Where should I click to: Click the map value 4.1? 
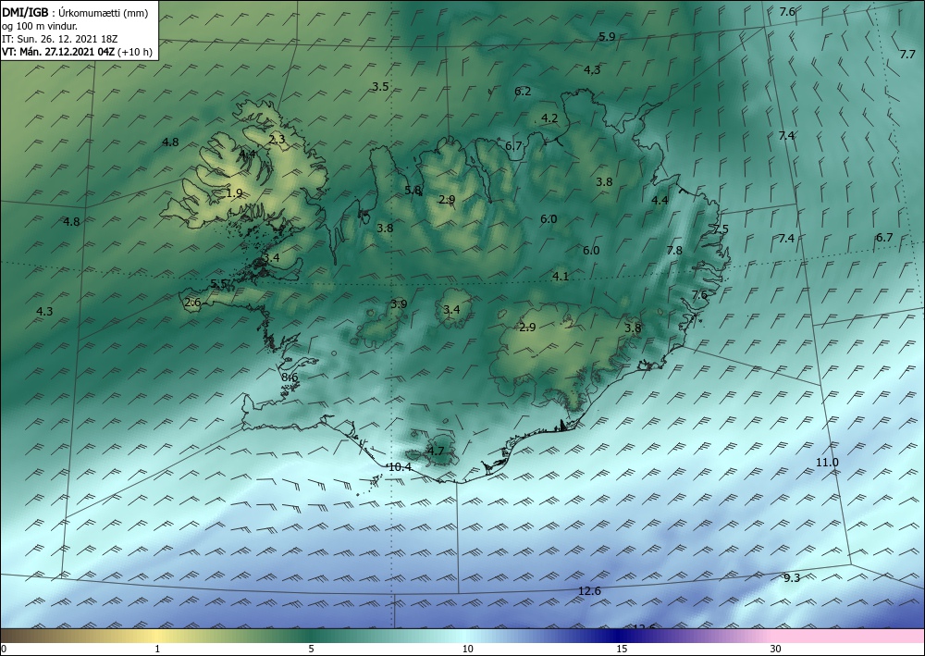pos(561,276)
